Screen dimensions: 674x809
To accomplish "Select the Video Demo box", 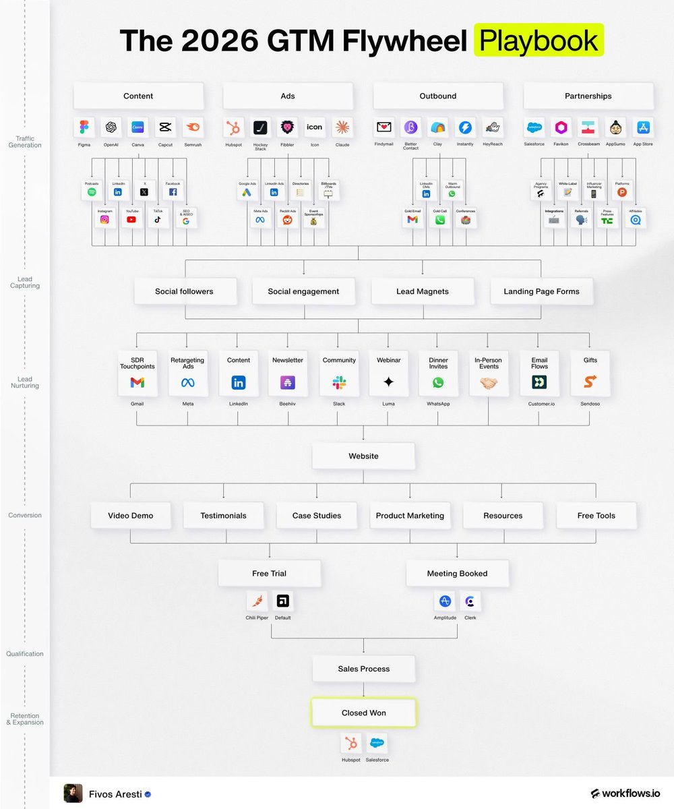I will pyautogui.click(x=131, y=515).
